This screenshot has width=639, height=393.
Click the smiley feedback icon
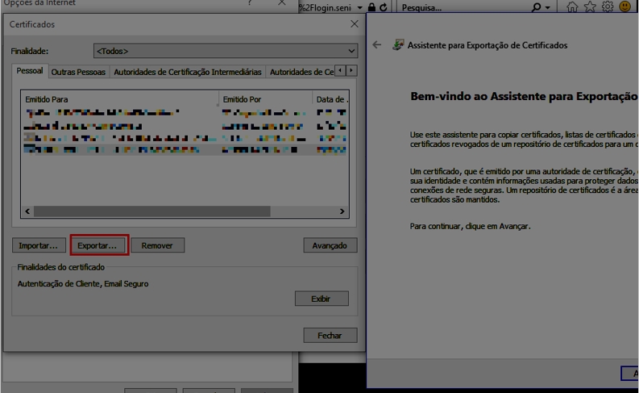point(625,6)
